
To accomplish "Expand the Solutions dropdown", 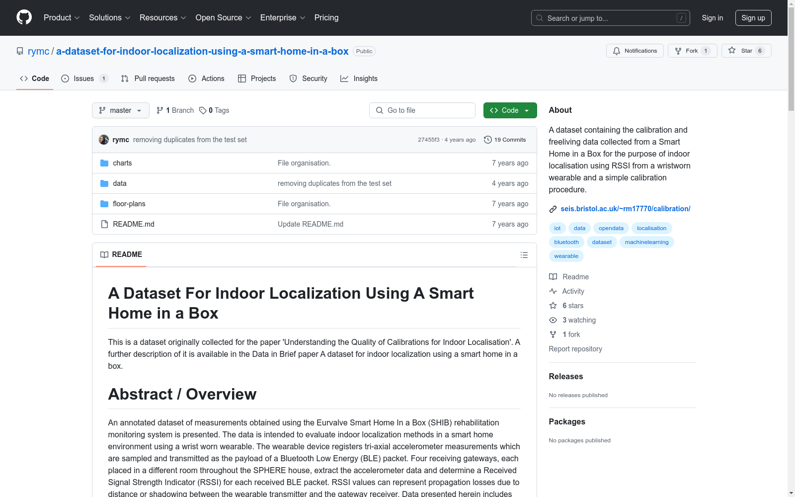I will (x=110, y=17).
